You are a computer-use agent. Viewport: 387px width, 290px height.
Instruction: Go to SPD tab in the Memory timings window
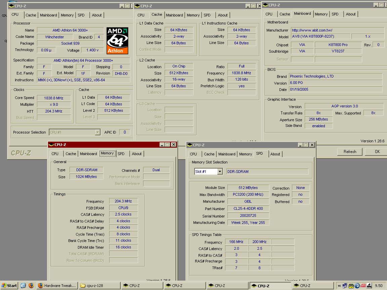[x=121, y=154]
